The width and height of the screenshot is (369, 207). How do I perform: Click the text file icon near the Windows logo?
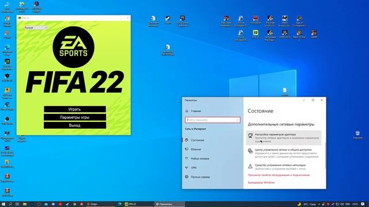coord(285,91)
